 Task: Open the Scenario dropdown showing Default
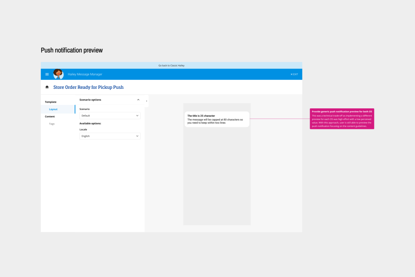(110, 116)
